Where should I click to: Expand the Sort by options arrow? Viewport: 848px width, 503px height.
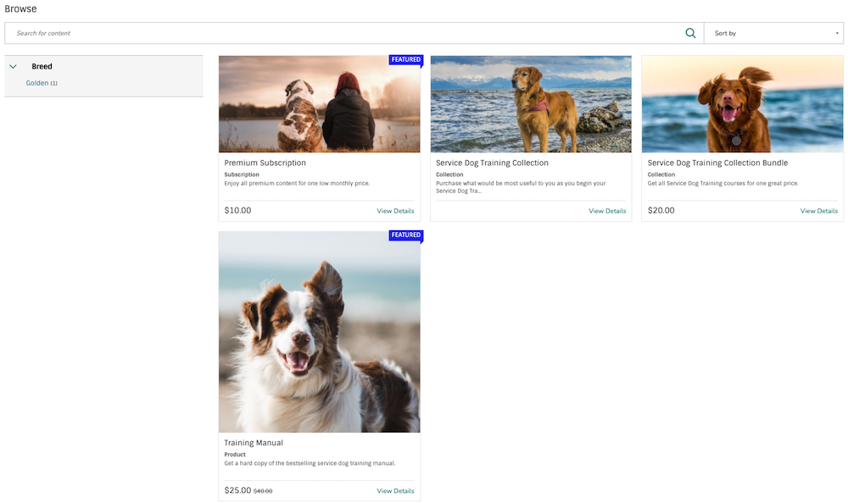click(x=834, y=32)
